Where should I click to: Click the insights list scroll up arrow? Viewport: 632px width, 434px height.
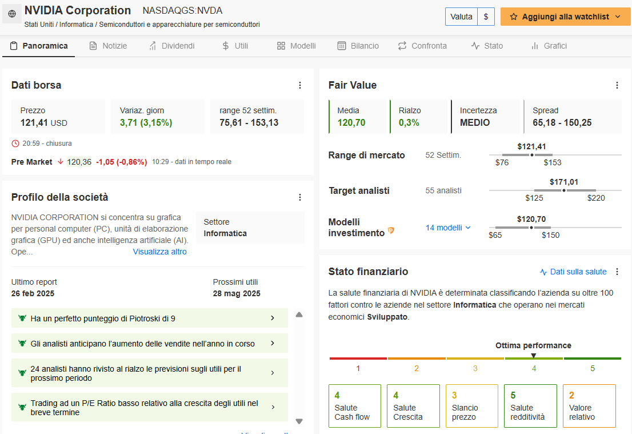pyautogui.click(x=299, y=314)
